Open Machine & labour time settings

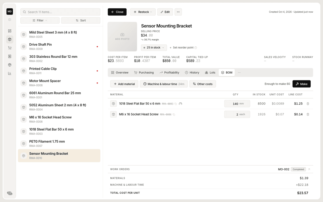[x=164, y=84]
